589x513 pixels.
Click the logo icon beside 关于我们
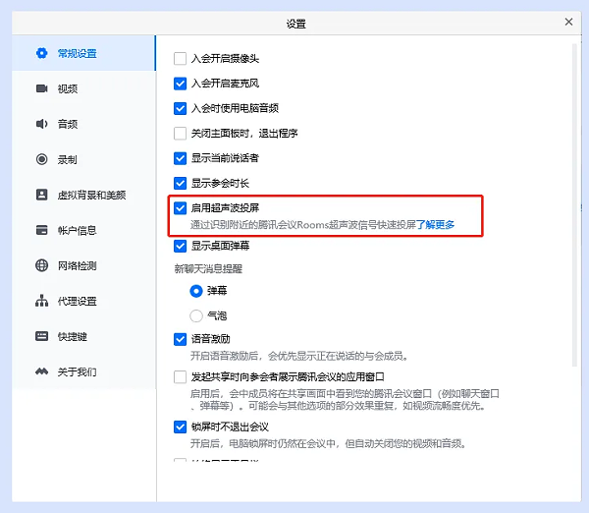click(x=41, y=371)
